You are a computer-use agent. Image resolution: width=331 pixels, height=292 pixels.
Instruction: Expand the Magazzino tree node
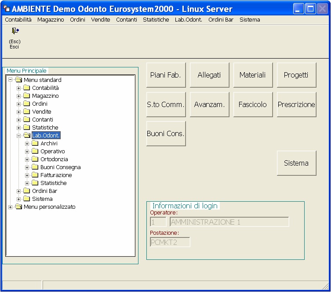point(18,96)
